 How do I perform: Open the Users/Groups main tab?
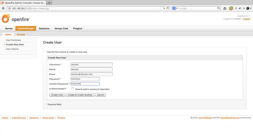(26, 28)
